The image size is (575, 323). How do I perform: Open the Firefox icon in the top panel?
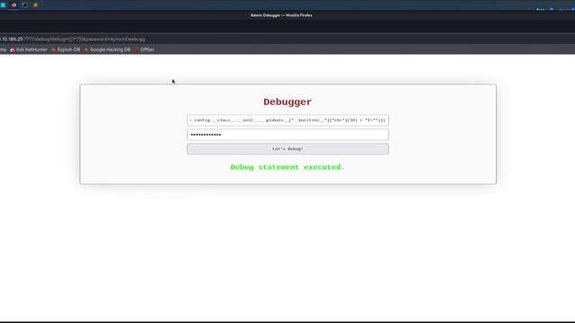click(x=14, y=4)
